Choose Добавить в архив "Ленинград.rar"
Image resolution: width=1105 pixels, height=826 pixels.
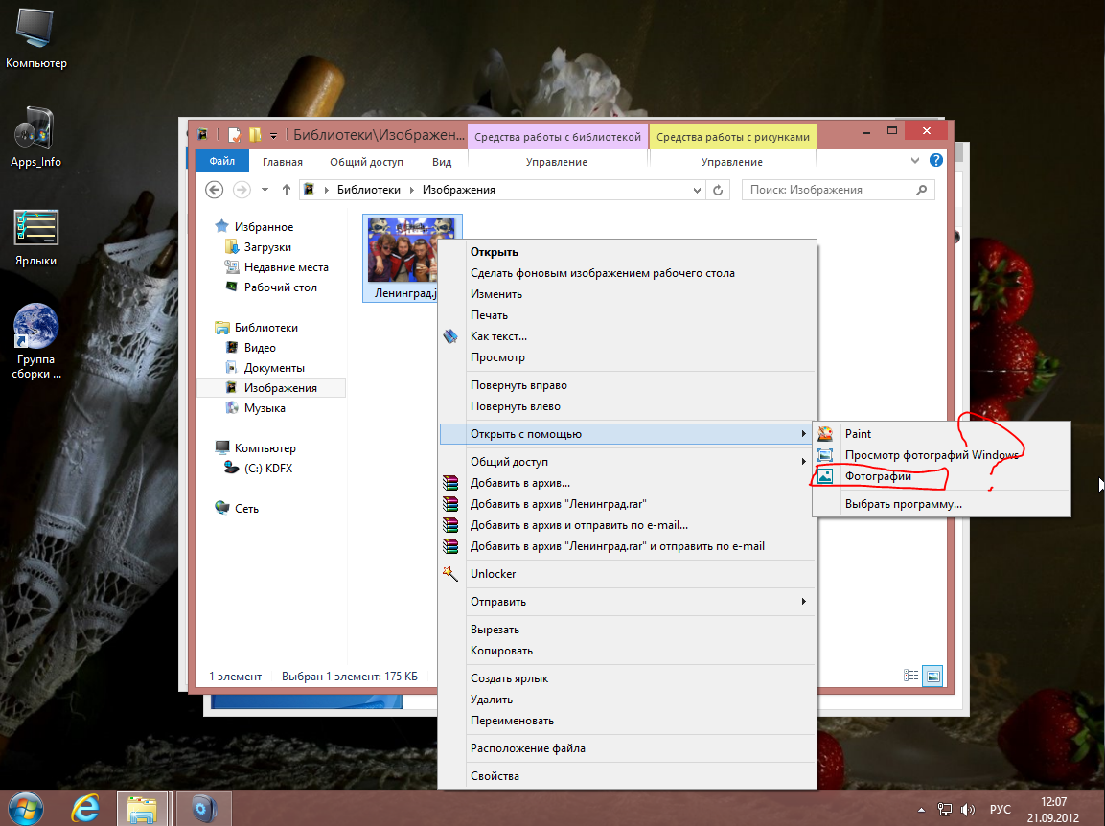click(627, 504)
